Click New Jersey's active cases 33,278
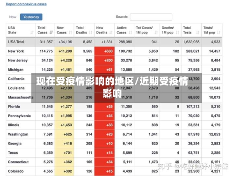This screenshot has width=234, height=176. coord(126,61)
